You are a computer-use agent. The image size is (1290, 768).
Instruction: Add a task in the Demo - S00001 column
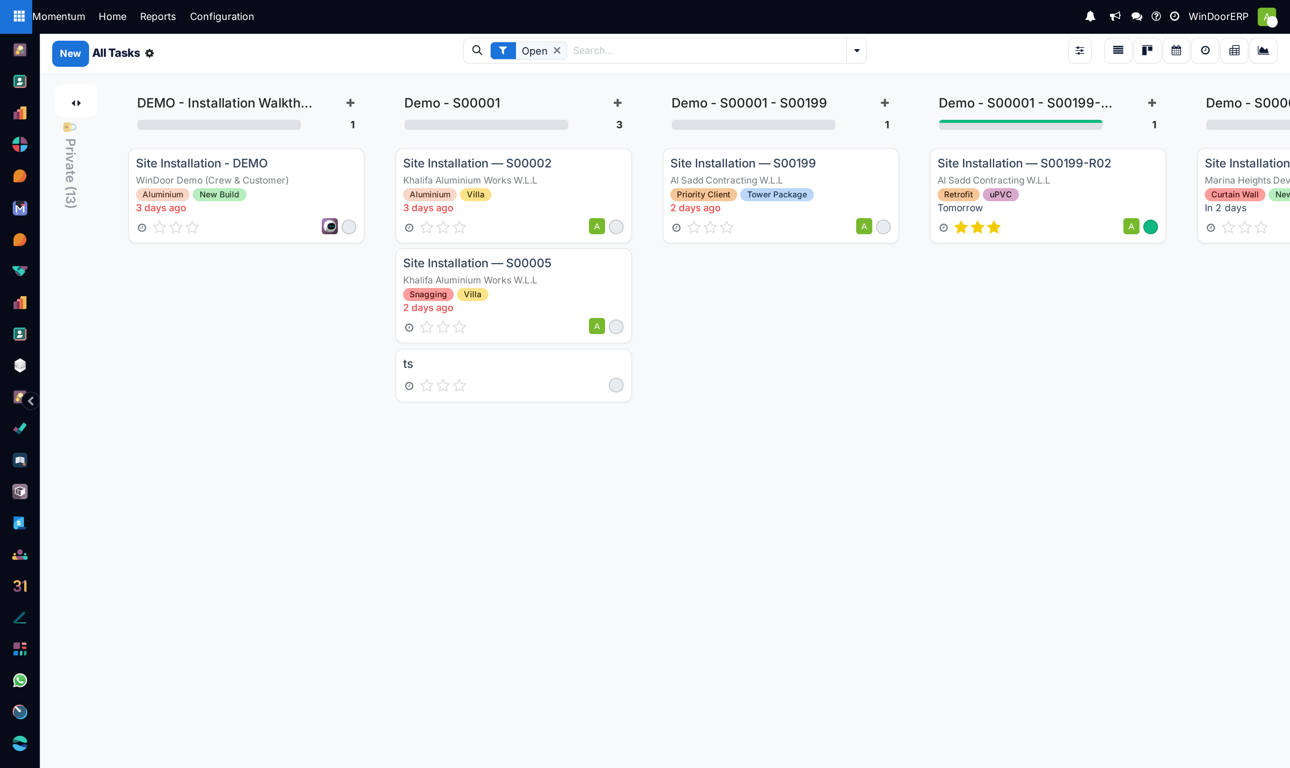[x=617, y=103]
